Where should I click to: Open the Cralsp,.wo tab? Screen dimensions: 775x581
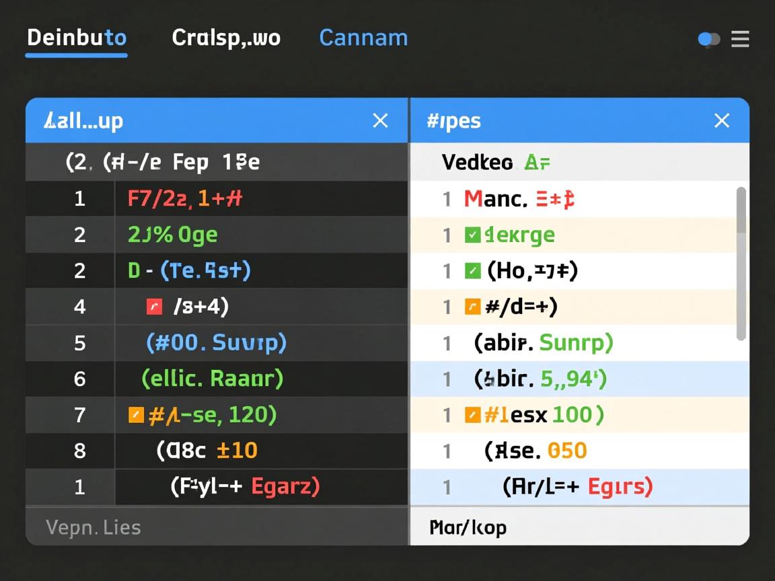click(226, 38)
